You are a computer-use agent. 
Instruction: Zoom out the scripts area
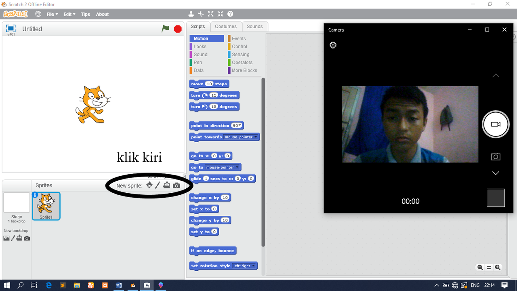(x=480, y=268)
